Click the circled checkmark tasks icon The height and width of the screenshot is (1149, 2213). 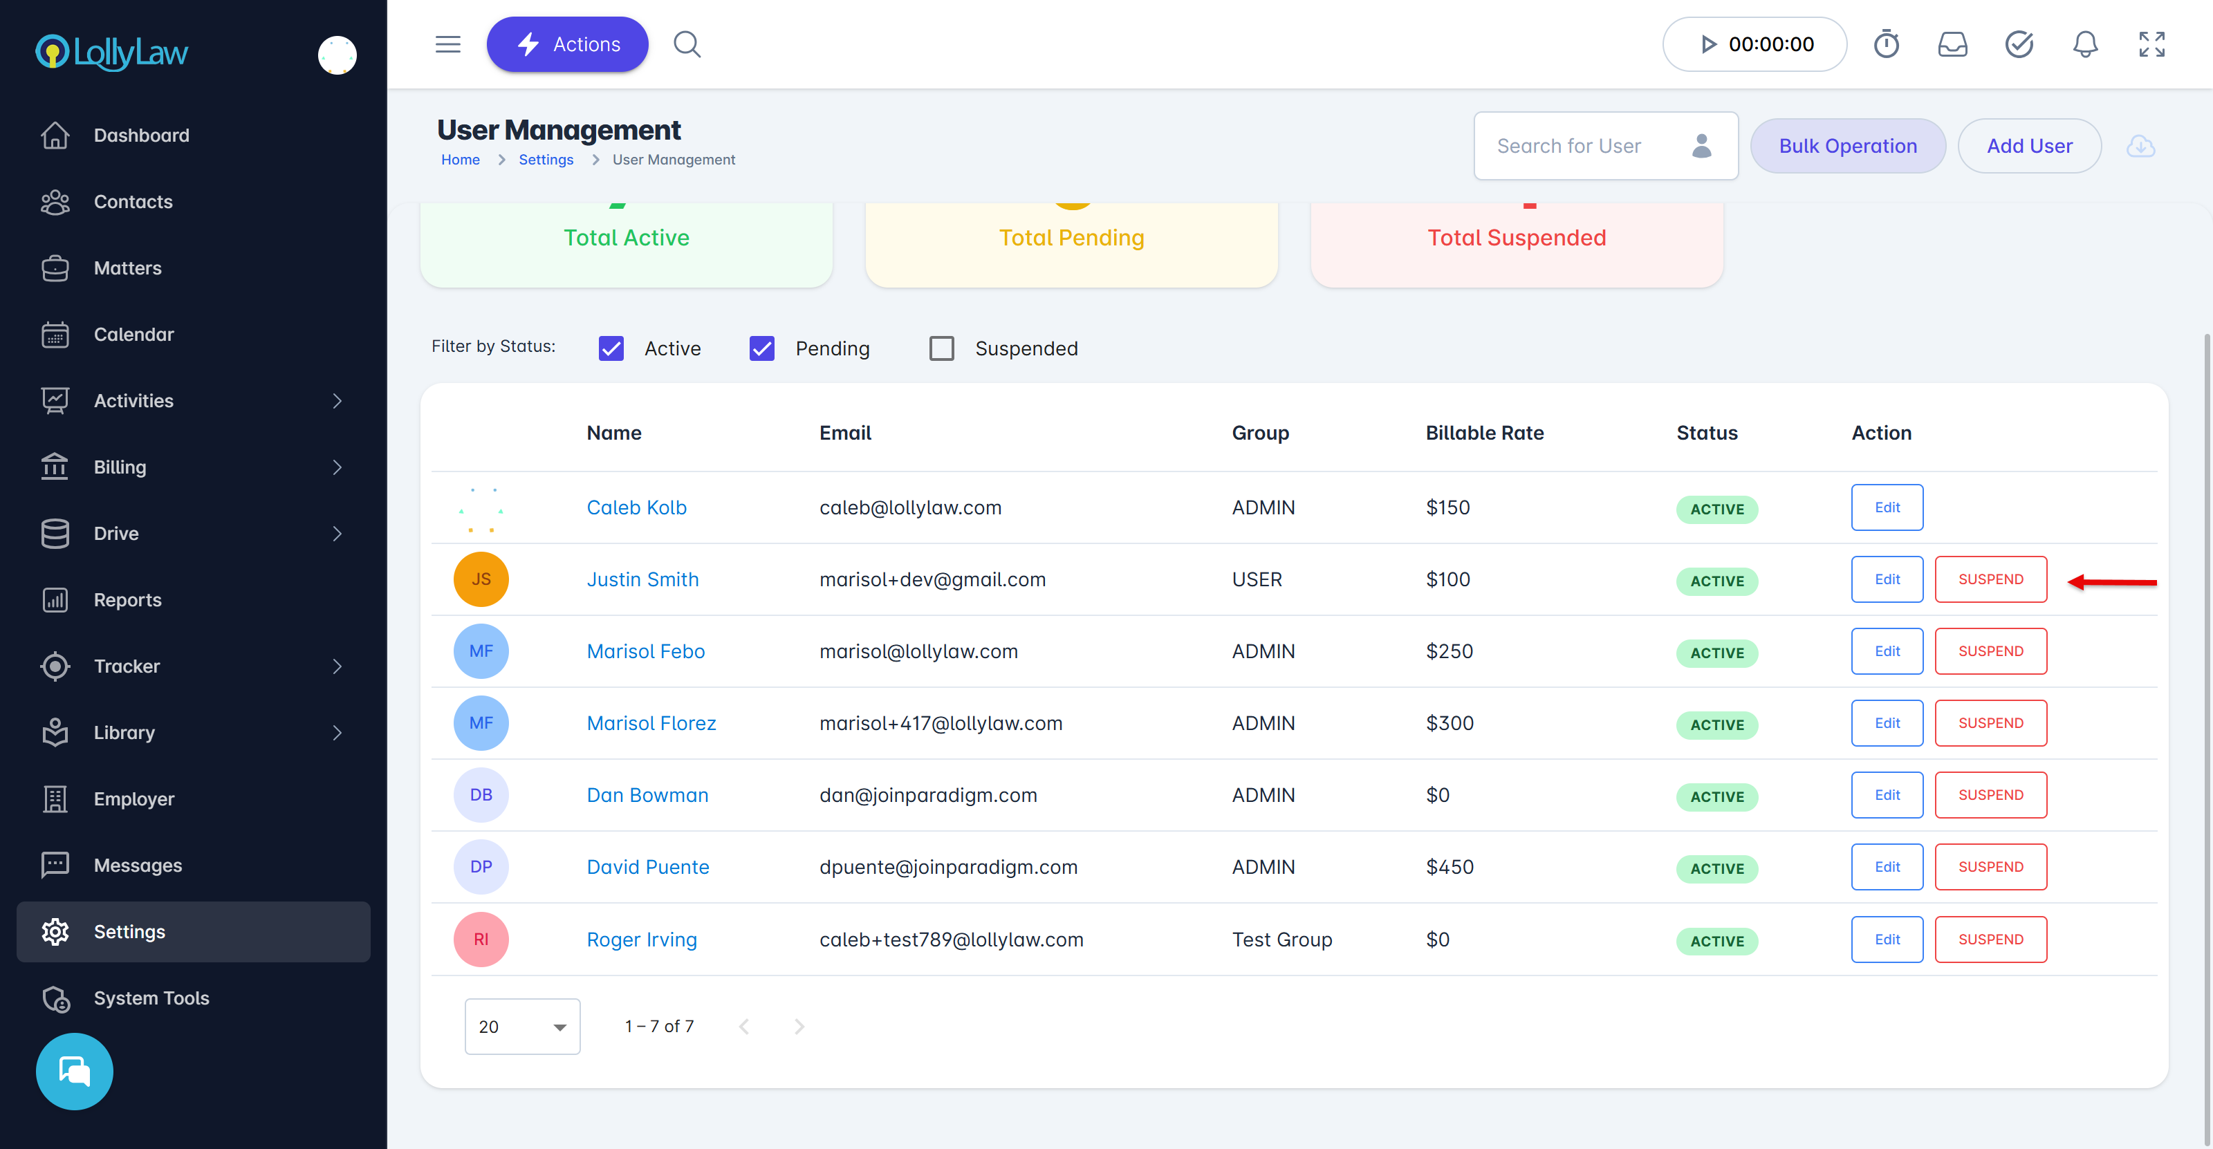pos(2018,44)
